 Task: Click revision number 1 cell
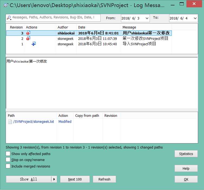22,44
